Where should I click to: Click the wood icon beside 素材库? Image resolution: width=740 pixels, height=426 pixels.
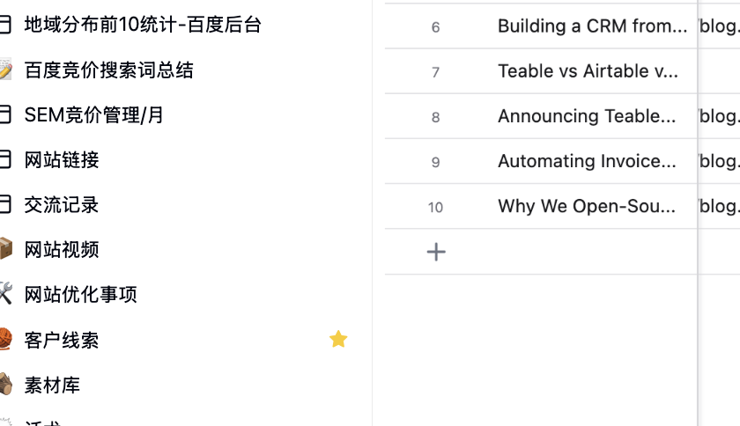[5, 385]
